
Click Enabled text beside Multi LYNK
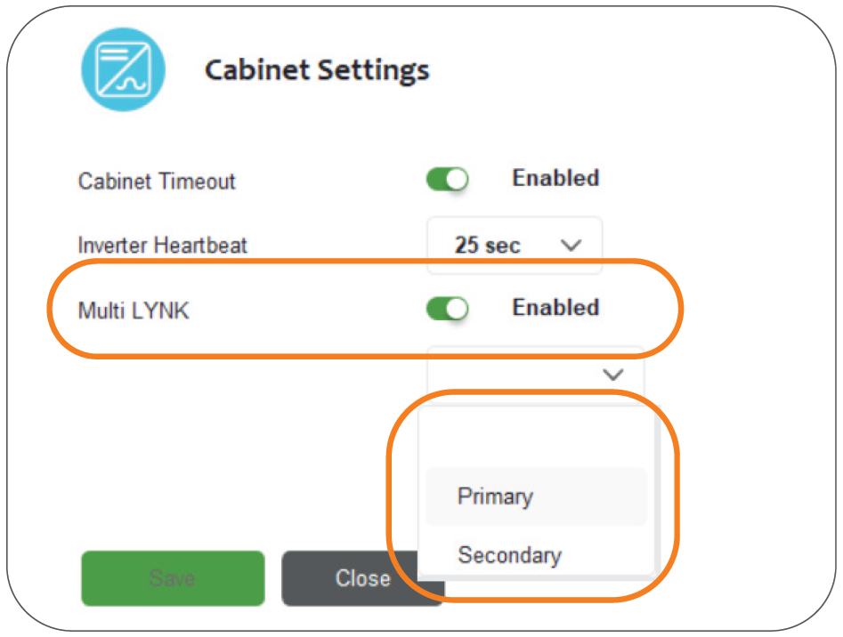pyautogui.click(x=555, y=308)
